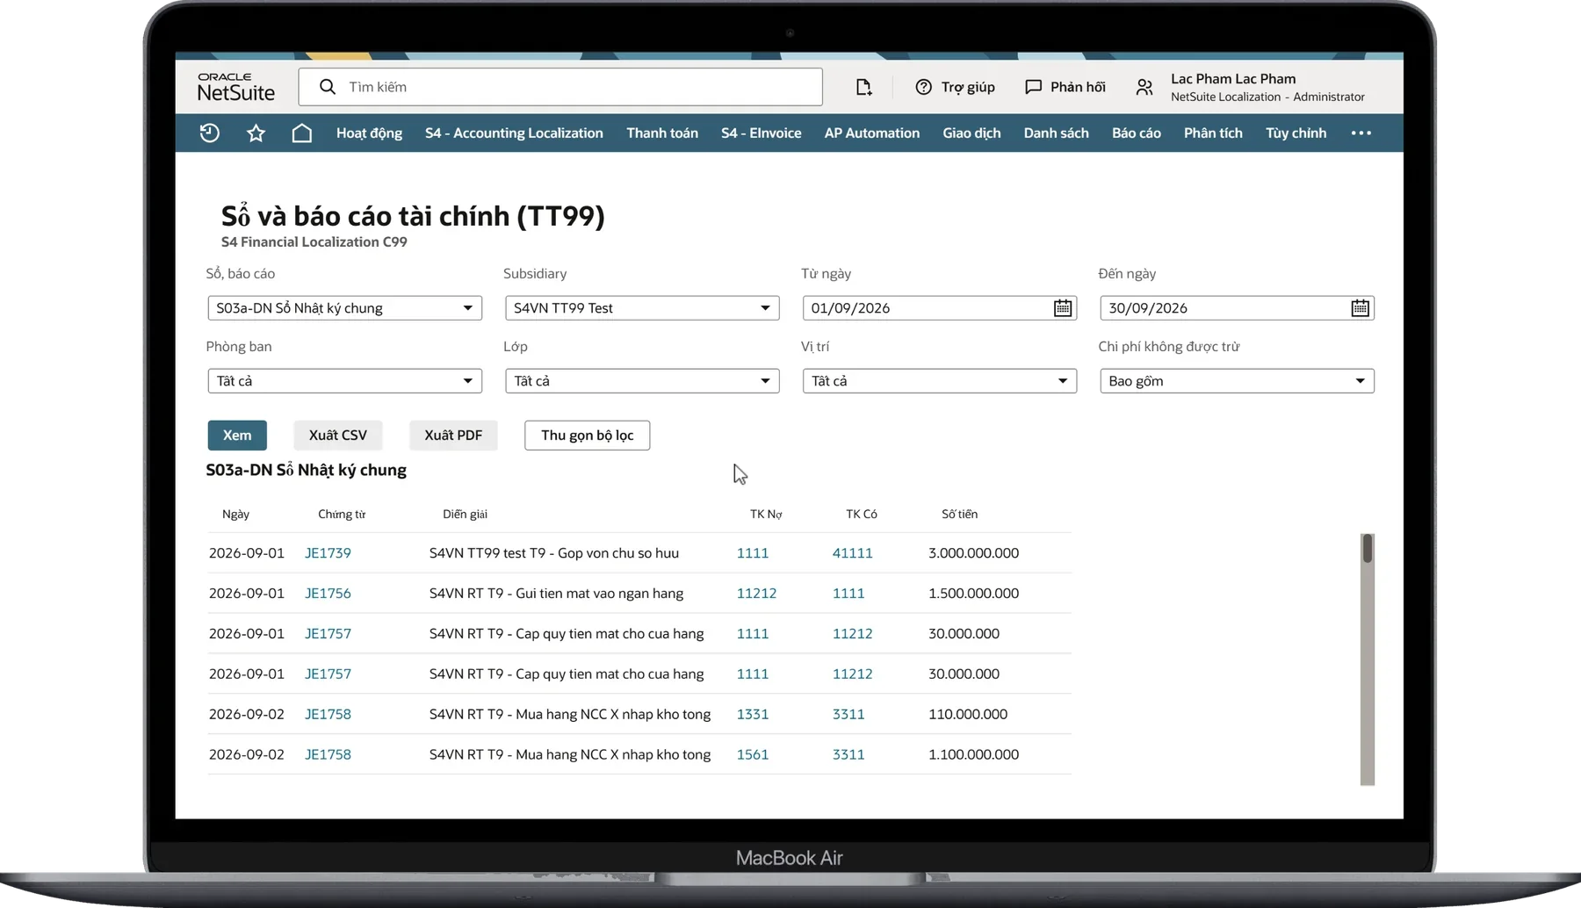1581x908 pixels.
Task: Open debit account 1561 link
Action: tap(753, 754)
